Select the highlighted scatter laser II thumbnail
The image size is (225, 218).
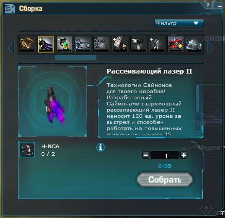click(46, 44)
